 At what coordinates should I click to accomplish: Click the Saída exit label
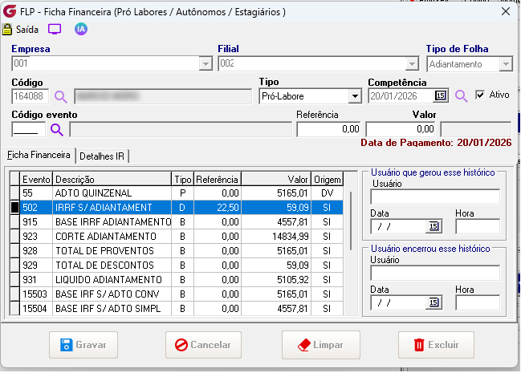[x=27, y=30]
